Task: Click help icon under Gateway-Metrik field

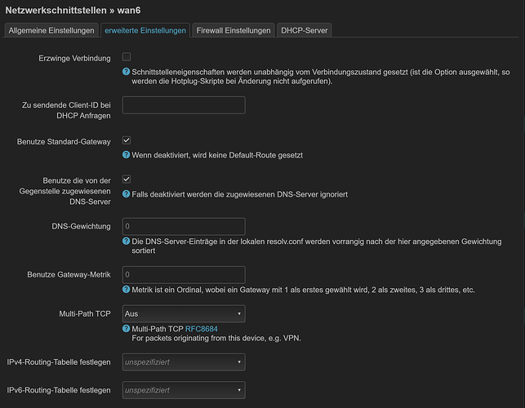Action: click(126, 290)
